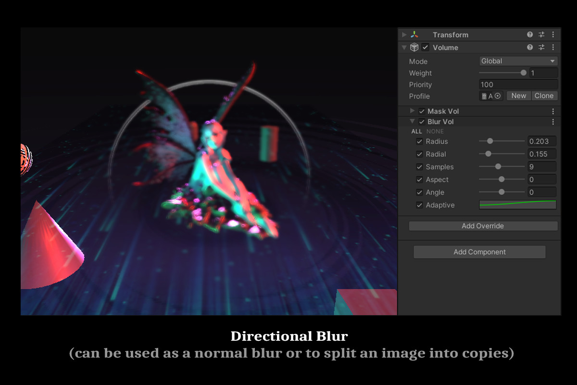Disable the Blur Vol override checkbox
The height and width of the screenshot is (385, 577).
pos(422,121)
